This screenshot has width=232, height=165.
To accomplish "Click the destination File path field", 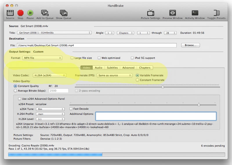I will click(97, 45).
